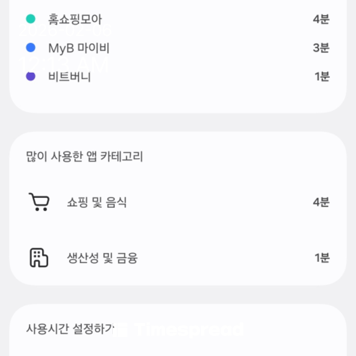Screen dimensions: 356x356
Task: Click the 3분 time for MyB 마이비
Action: click(x=321, y=48)
